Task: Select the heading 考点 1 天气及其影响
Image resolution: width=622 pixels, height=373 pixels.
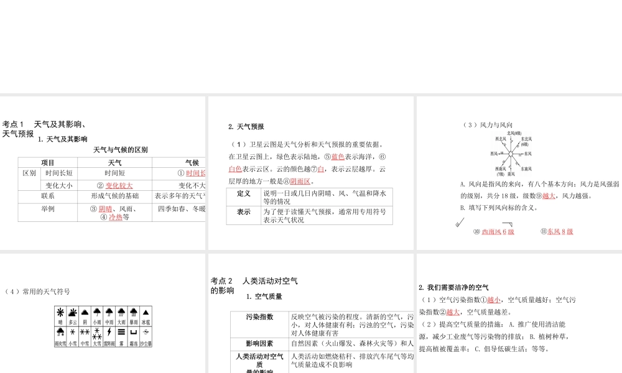Action: point(44,129)
